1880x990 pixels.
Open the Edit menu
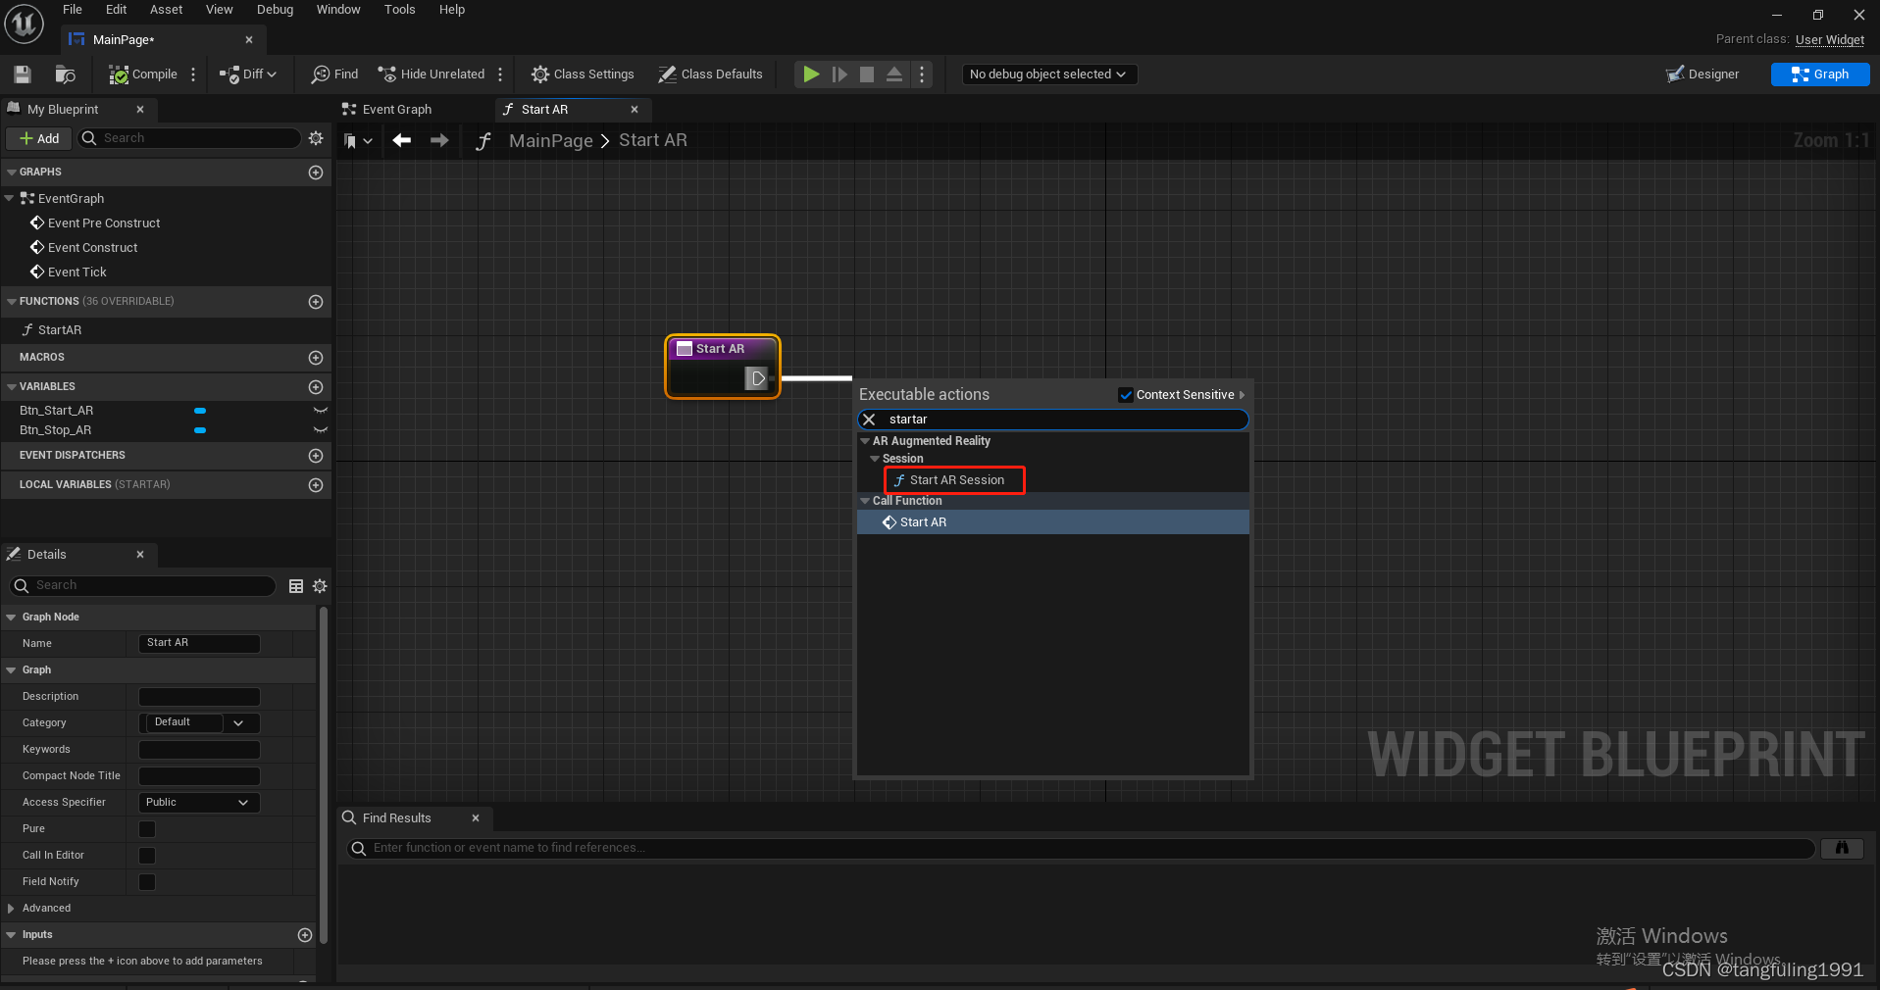[x=117, y=10]
